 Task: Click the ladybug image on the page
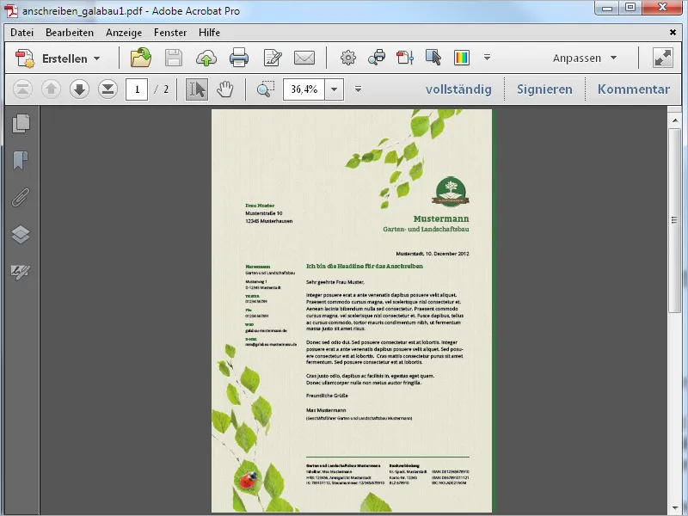[x=249, y=480]
